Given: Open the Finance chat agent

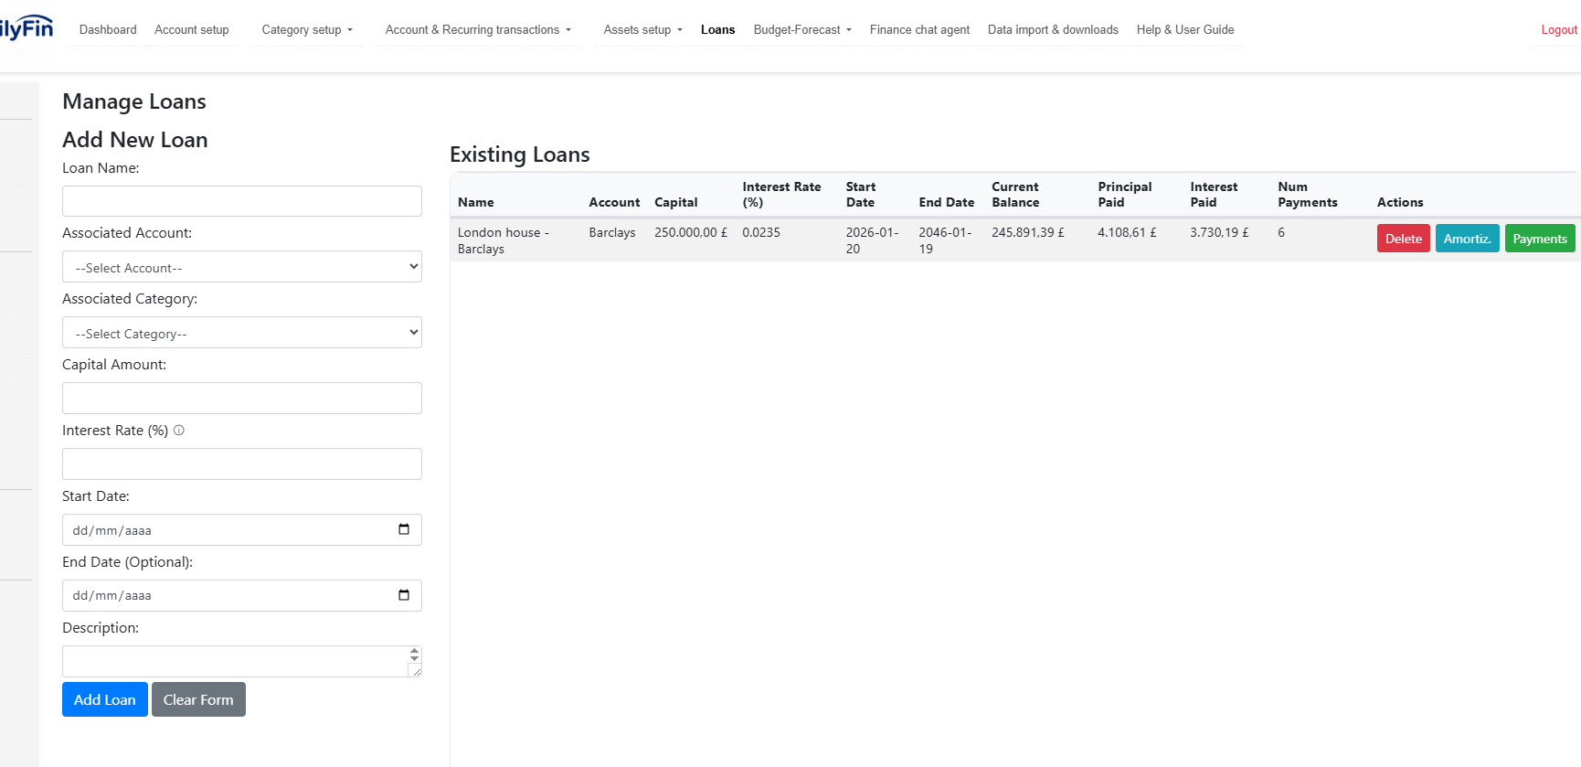Looking at the screenshot, I should [919, 30].
